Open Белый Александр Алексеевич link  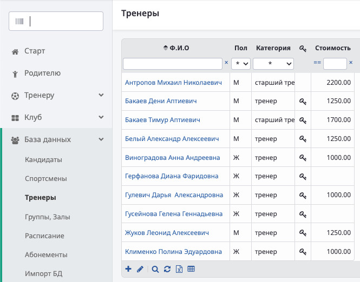click(x=172, y=139)
